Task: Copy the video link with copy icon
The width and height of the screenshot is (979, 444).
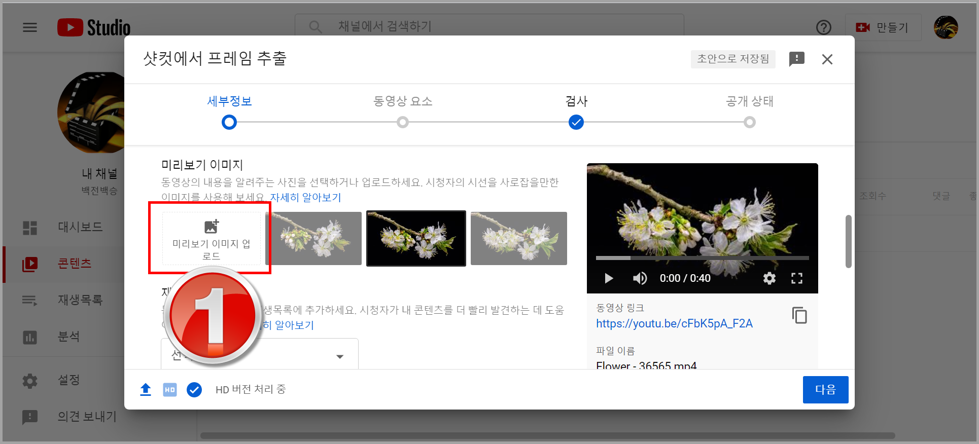Action: [799, 315]
